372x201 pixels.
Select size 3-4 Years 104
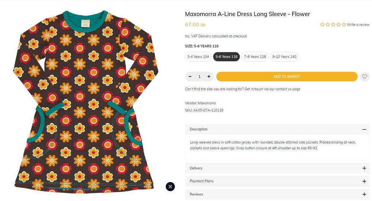(198, 57)
